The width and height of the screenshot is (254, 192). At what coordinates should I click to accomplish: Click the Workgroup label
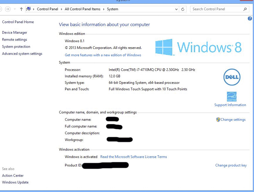click(74, 140)
